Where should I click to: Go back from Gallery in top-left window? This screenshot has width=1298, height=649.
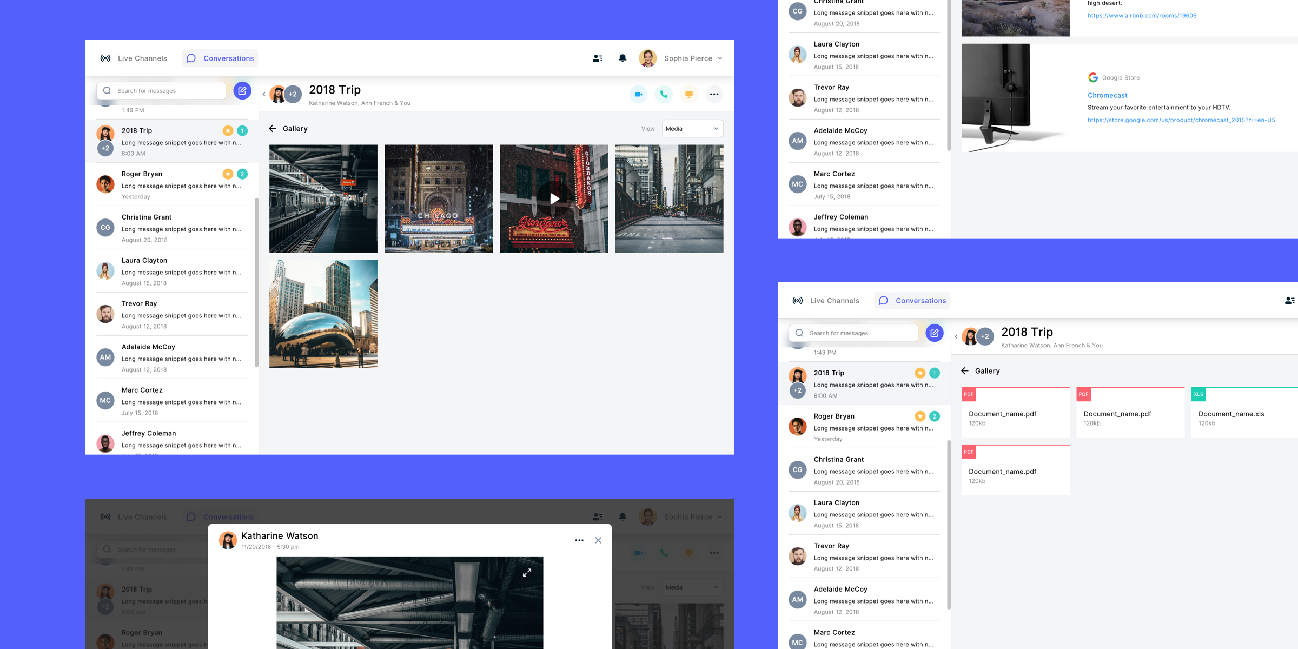[273, 129]
